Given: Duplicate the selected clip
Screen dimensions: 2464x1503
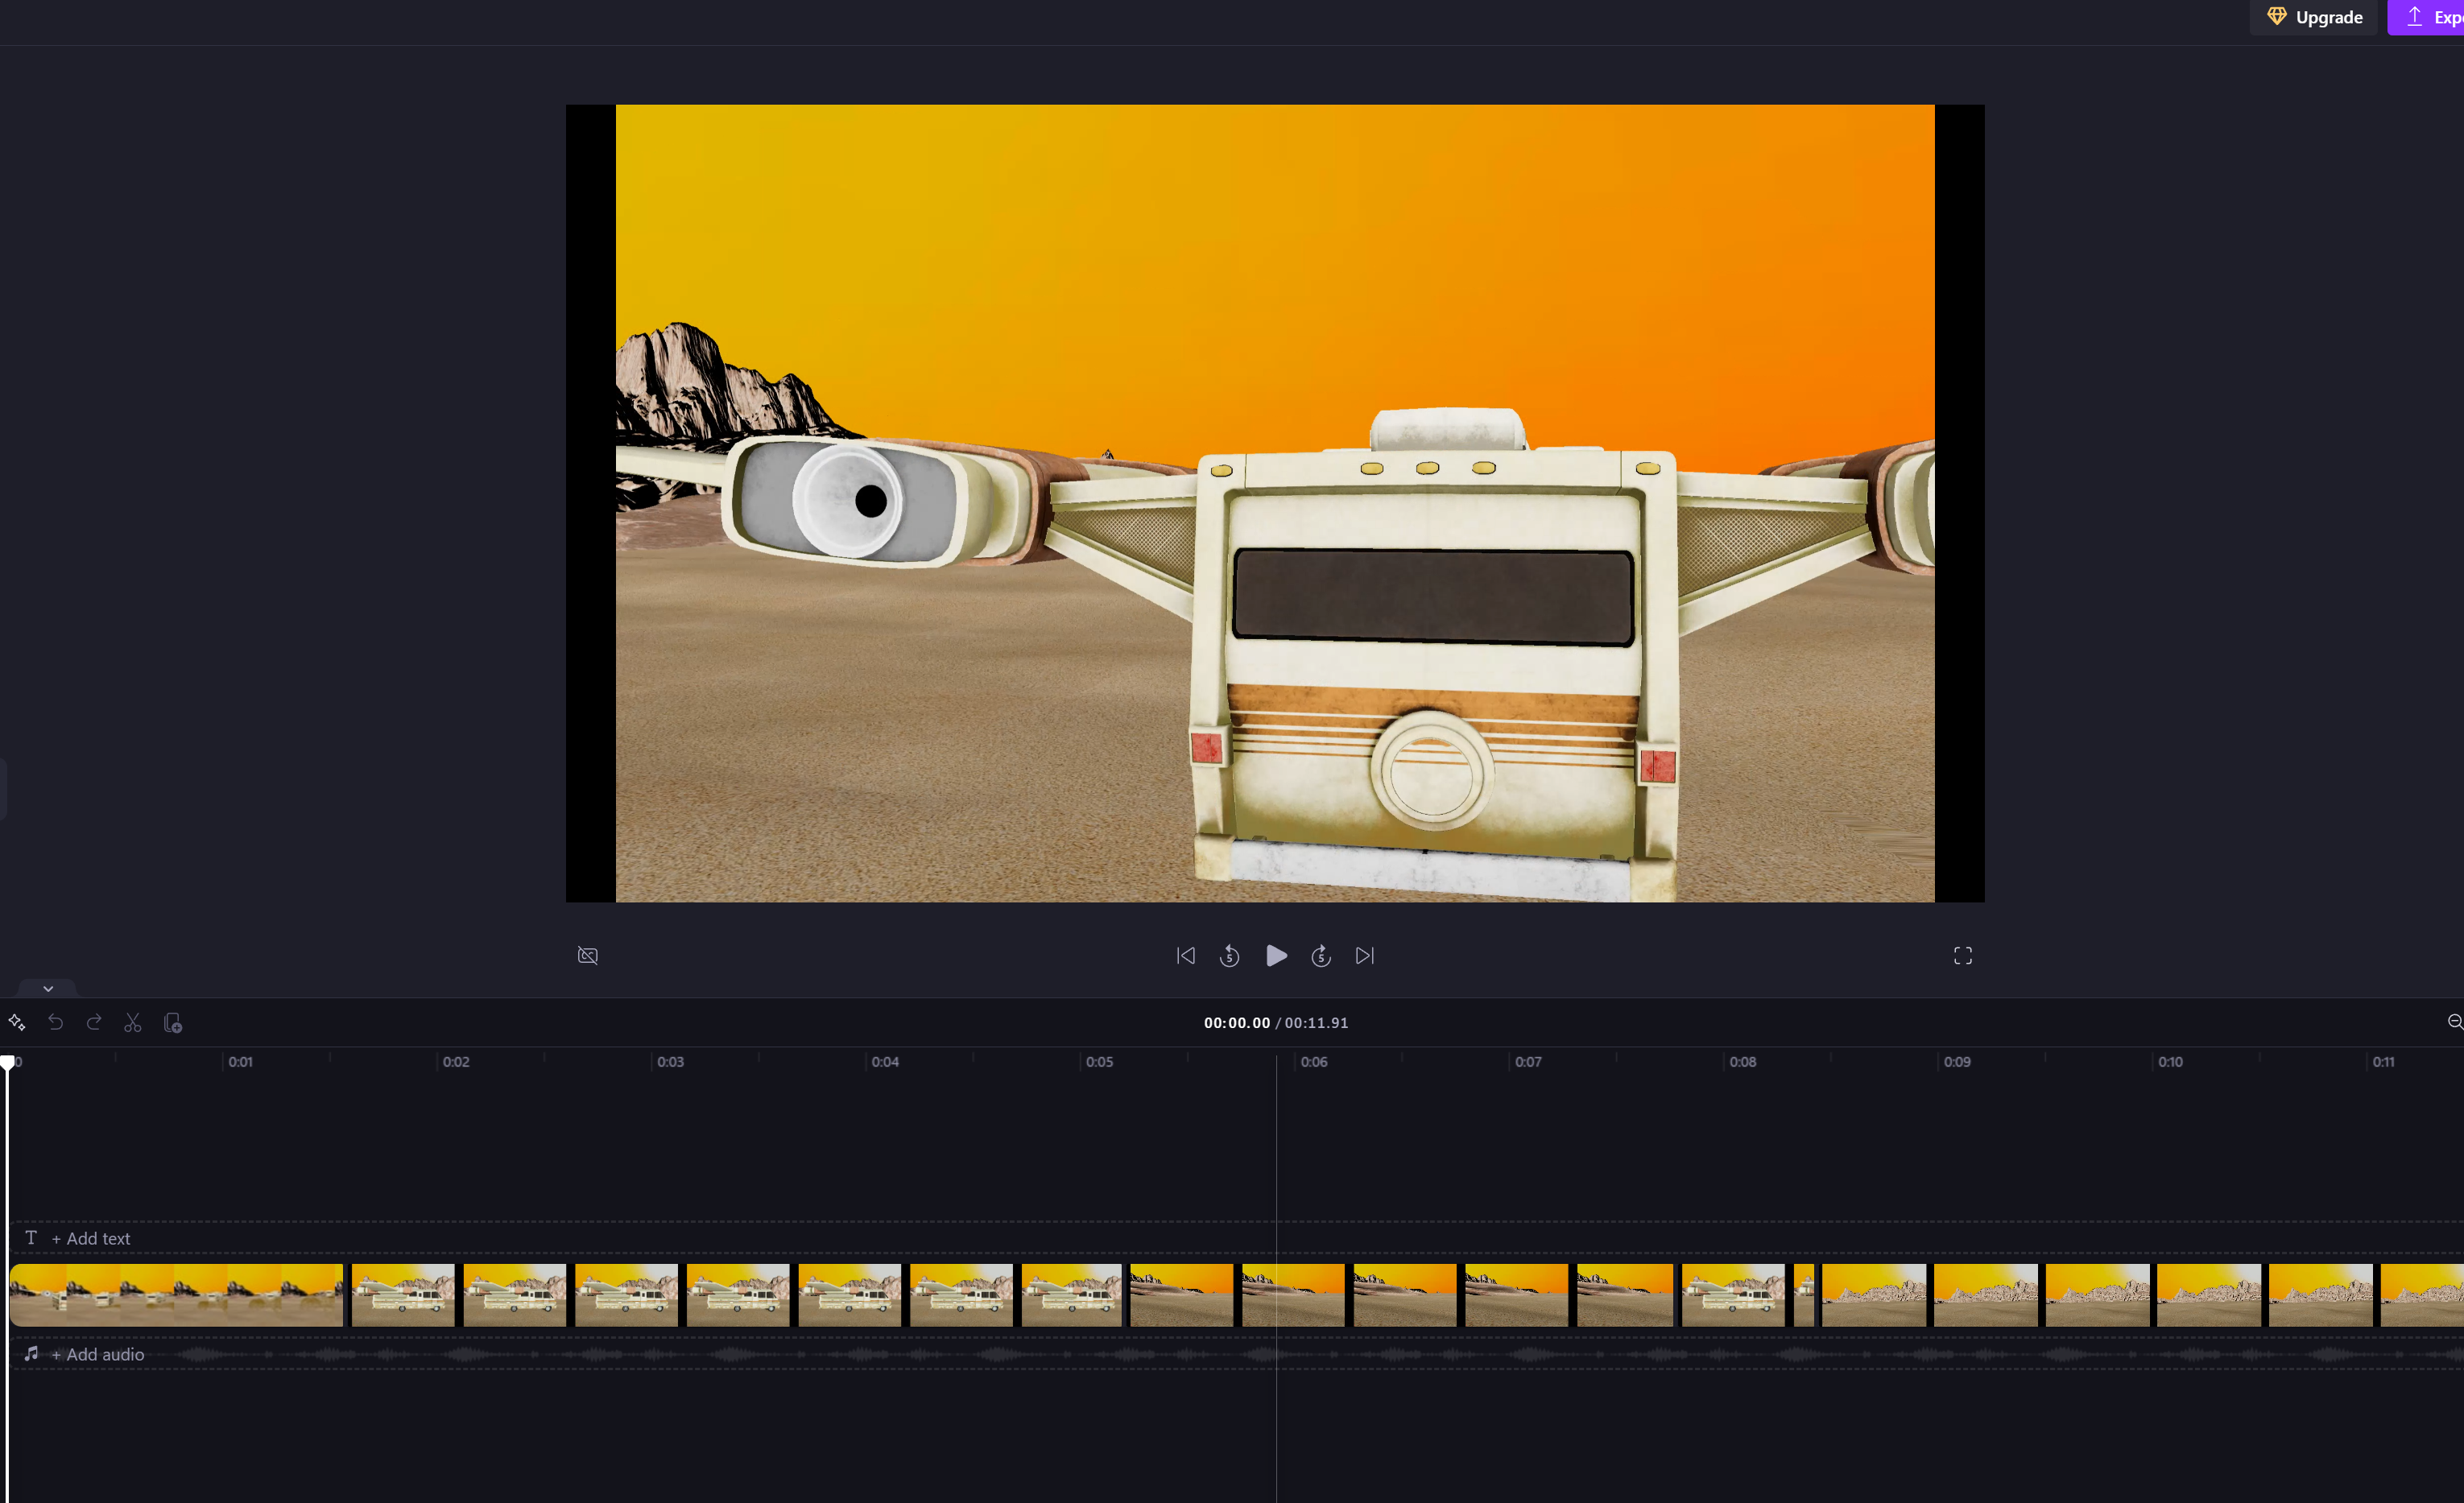Looking at the screenshot, I should (172, 1022).
